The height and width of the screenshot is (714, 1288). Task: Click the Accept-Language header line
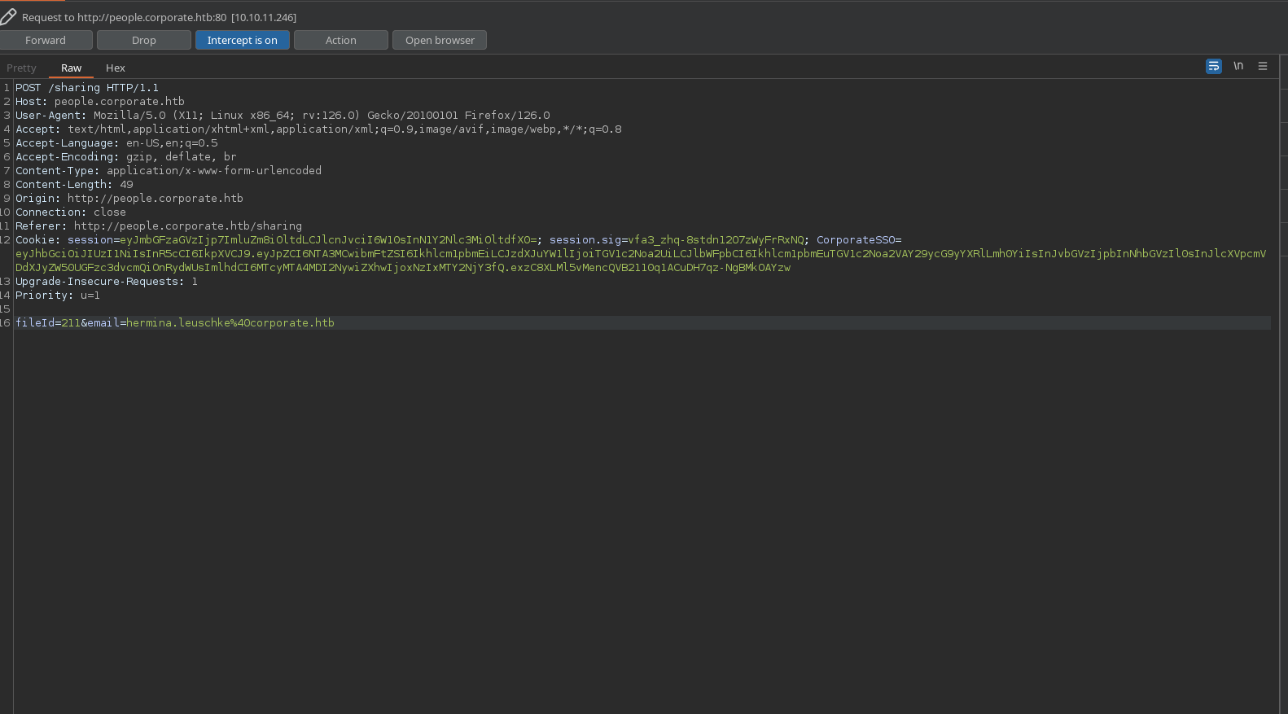pyautogui.click(x=116, y=142)
